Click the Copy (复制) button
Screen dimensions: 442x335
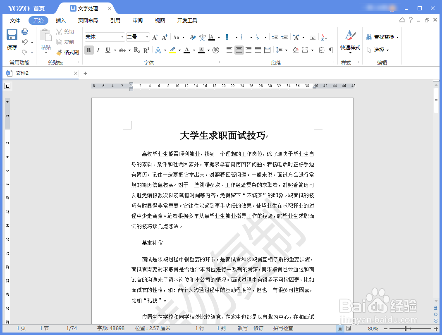pyautogui.click(x=65, y=42)
